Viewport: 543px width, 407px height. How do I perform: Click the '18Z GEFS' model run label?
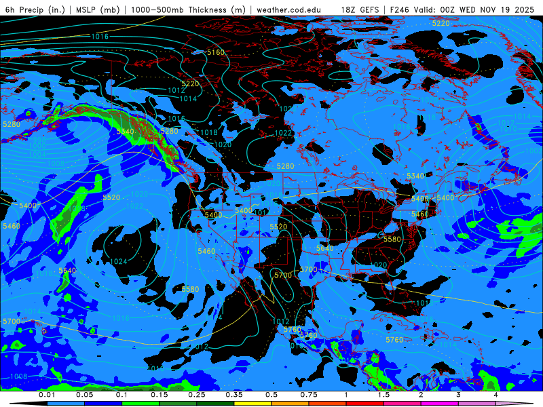pyautogui.click(x=360, y=9)
